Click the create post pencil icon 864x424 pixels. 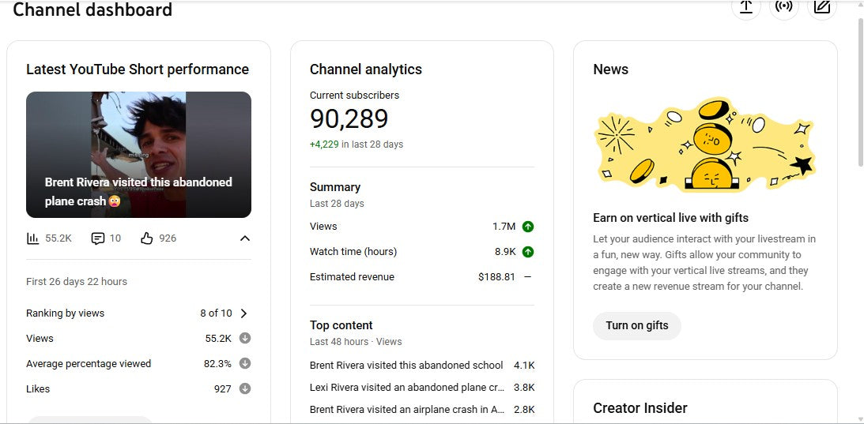pos(822,7)
